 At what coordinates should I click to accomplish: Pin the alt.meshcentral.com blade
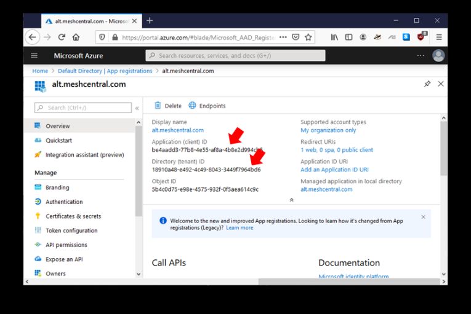427,84
